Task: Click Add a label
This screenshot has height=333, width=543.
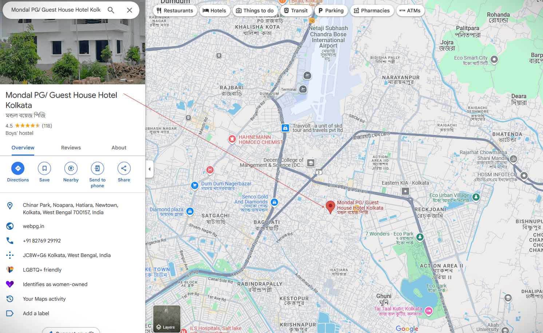Action: [36, 313]
